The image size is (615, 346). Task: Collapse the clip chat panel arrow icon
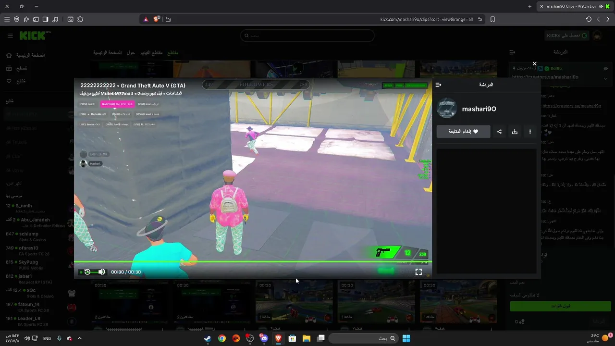tap(438, 85)
